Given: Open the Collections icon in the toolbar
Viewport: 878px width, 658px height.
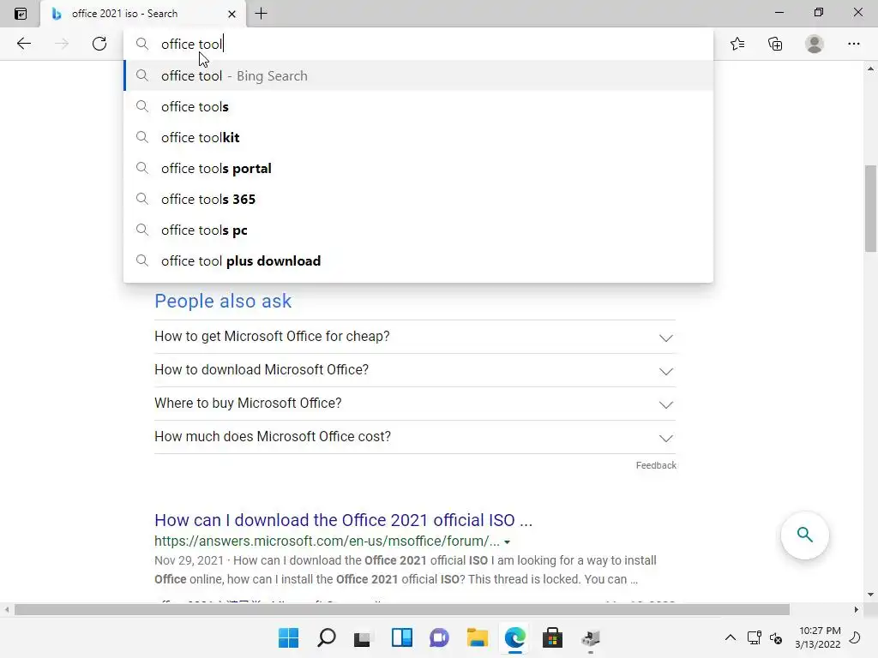Looking at the screenshot, I should [x=775, y=44].
